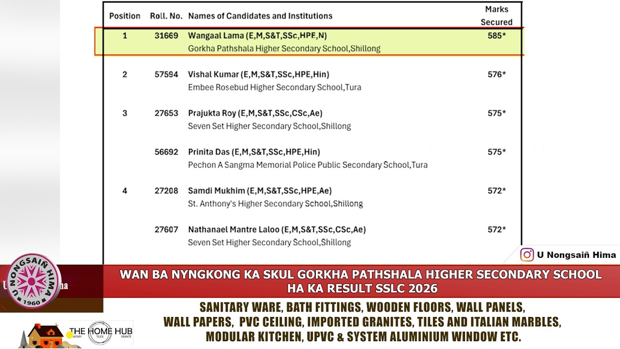Image resolution: width=620 pixels, height=349 pixels.
Task: Select roll number 27208
Action: [167, 190]
